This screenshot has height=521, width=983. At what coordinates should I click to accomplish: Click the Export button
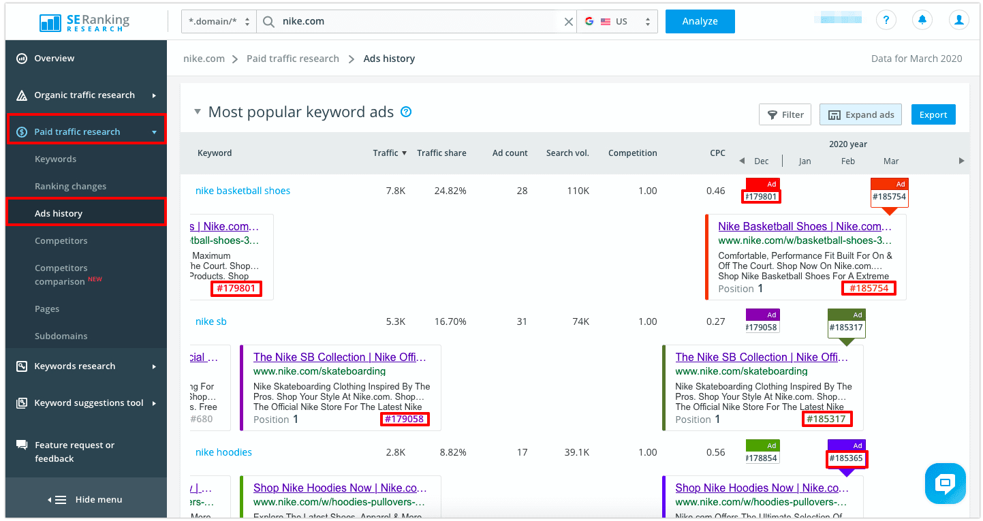tap(933, 114)
